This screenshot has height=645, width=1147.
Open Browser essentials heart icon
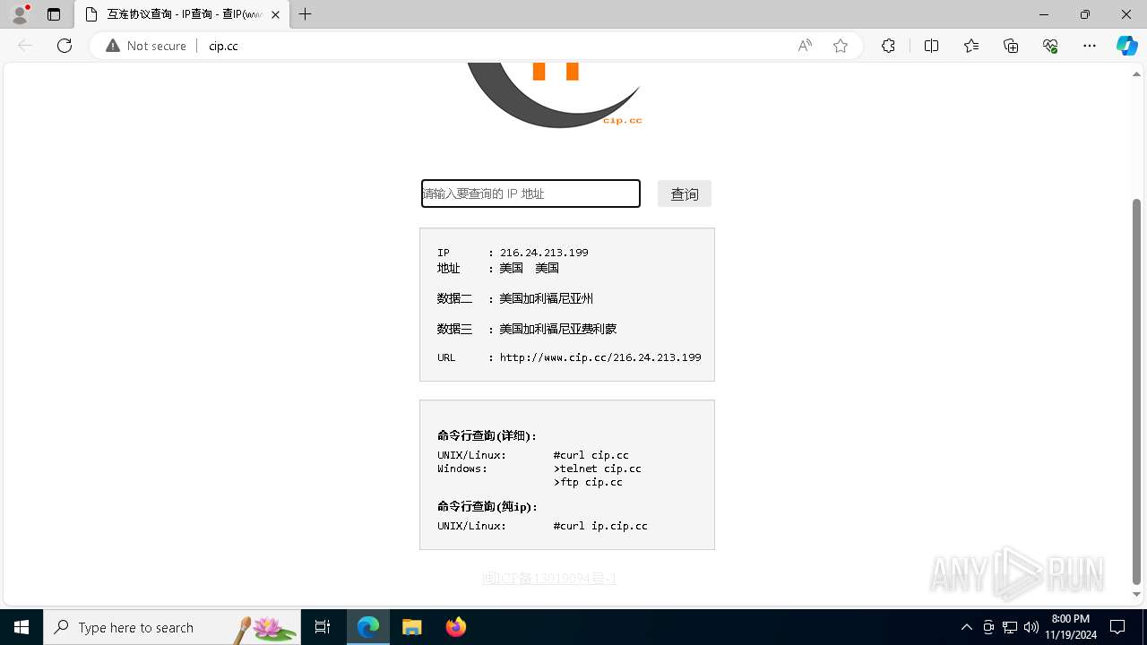click(x=1050, y=46)
